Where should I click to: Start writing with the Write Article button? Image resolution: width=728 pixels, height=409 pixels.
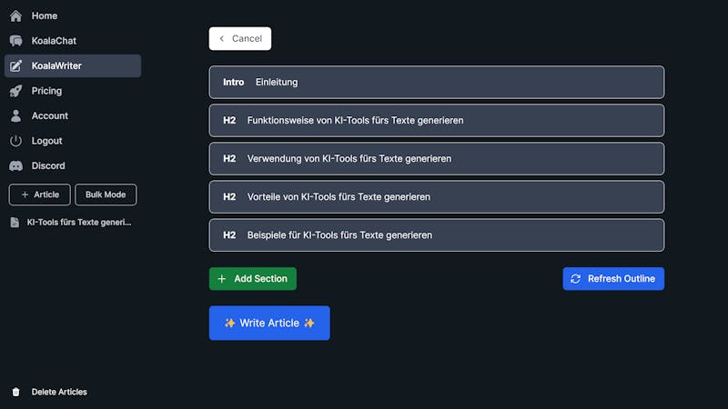coord(269,323)
